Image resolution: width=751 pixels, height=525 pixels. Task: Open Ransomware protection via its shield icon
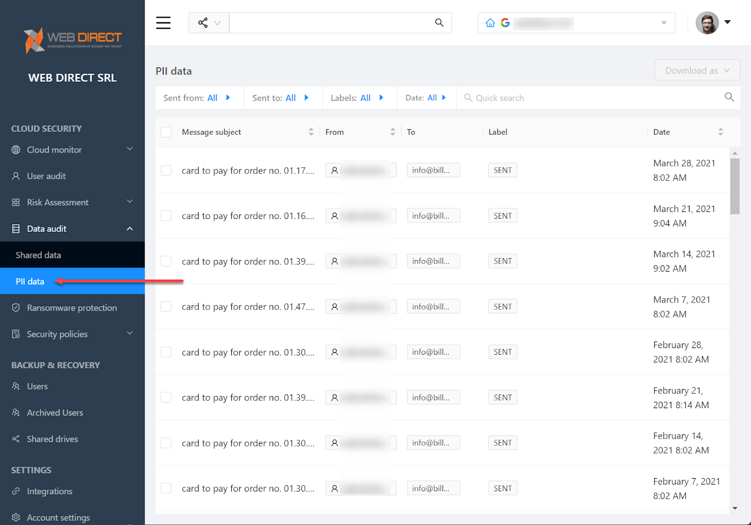16,307
